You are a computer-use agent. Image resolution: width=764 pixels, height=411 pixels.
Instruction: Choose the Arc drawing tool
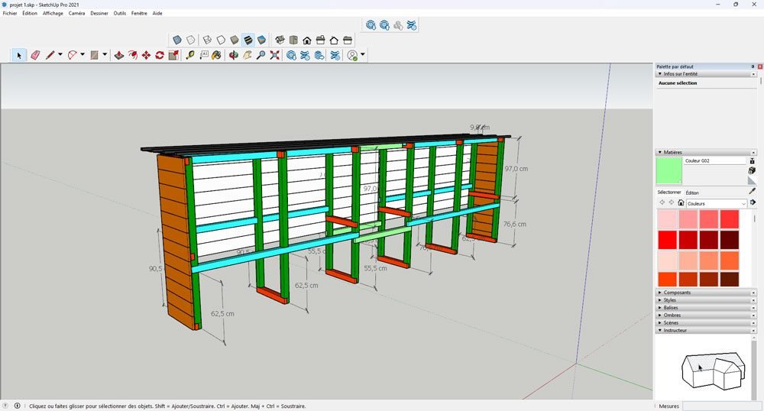[x=73, y=55]
